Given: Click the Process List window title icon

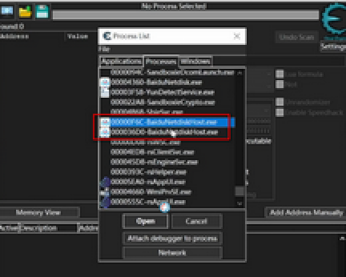Looking at the screenshot, I should (107, 36).
